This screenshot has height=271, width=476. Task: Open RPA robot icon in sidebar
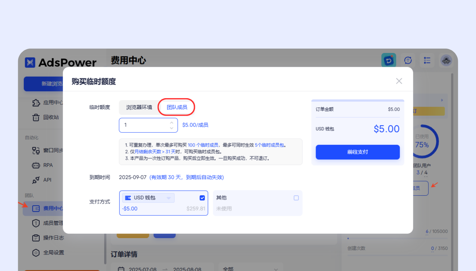[x=36, y=165]
